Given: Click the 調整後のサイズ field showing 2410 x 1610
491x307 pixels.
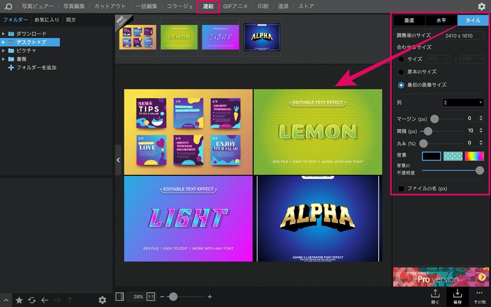Looking at the screenshot, I should (x=463, y=36).
